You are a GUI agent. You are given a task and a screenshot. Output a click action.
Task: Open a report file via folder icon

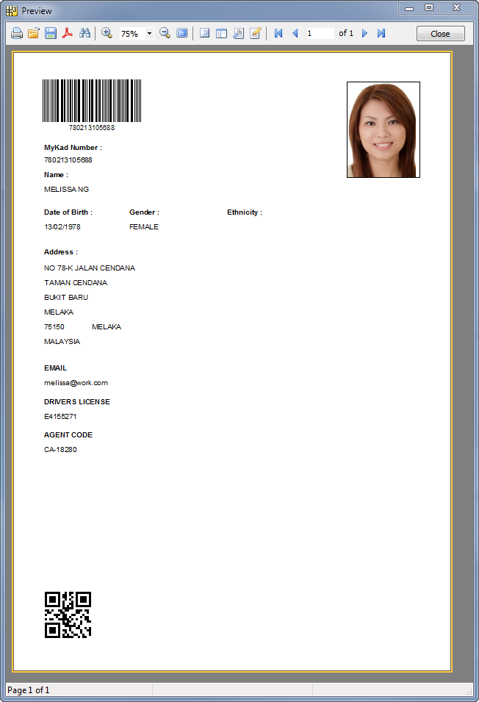(33, 33)
